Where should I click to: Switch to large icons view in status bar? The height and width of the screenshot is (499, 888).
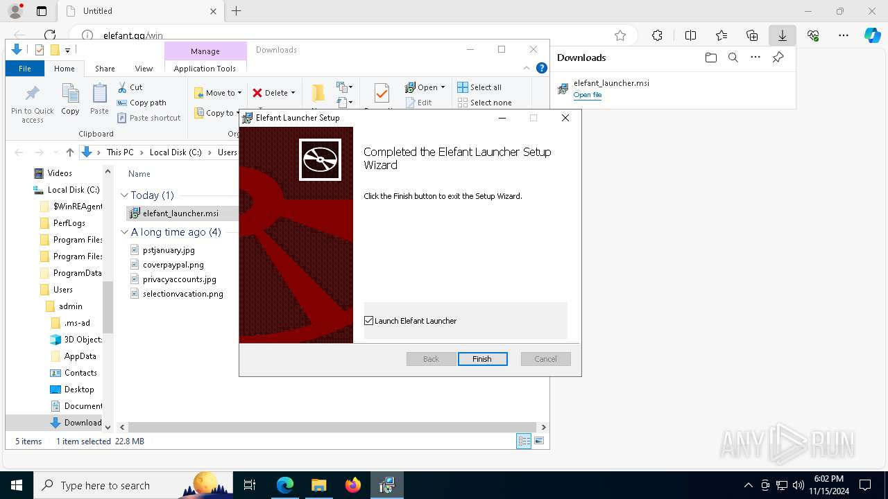pos(539,441)
